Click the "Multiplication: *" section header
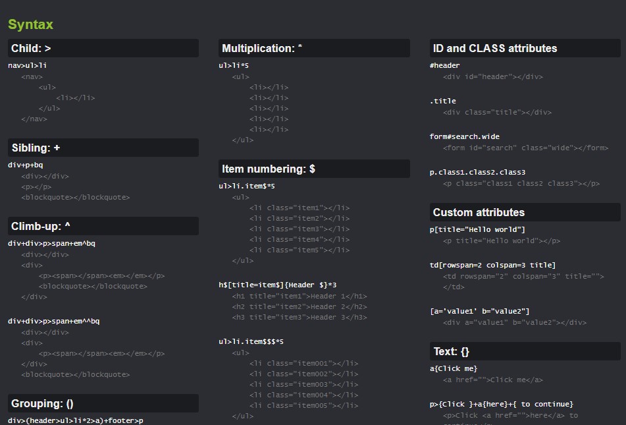The image size is (626, 425). pos(262,48)
